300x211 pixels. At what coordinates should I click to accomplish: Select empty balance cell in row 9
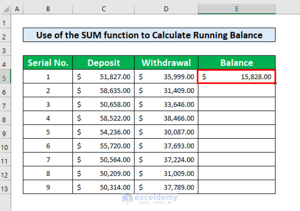click(237, 132)
